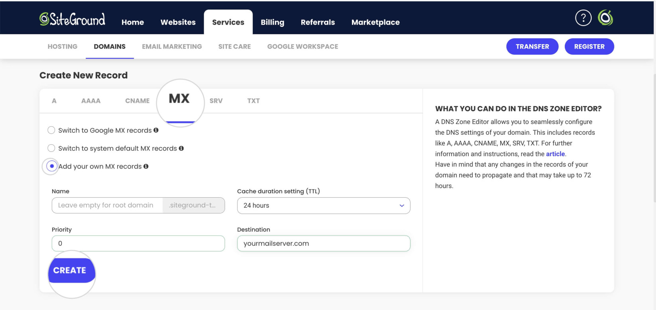This screenshot has width=656, height=310.
Task: Select the SRV record tab
Action: click(x=216, y=101)
